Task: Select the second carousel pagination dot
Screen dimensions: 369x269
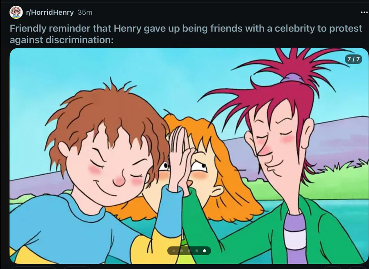Action: [182, 251]
